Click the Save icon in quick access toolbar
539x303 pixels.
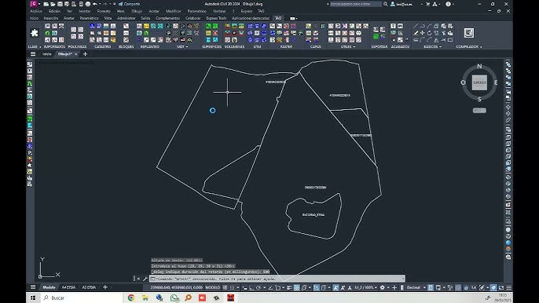pos(60,4)
